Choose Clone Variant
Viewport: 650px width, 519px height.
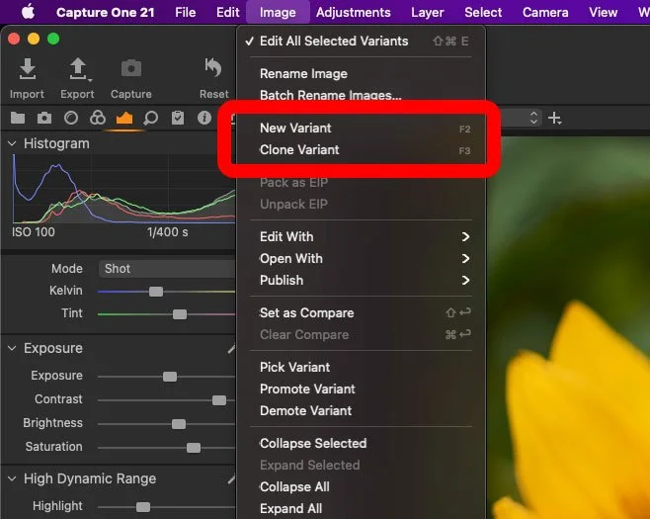361,149
